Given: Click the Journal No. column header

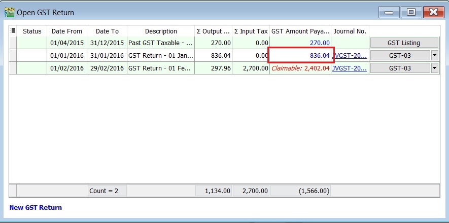Looking at the screenshot, I should [350, 31].
